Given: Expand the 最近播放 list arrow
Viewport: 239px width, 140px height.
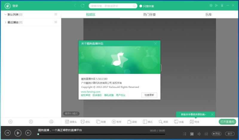Looking at the screenshot, I should tap(5, 22).
